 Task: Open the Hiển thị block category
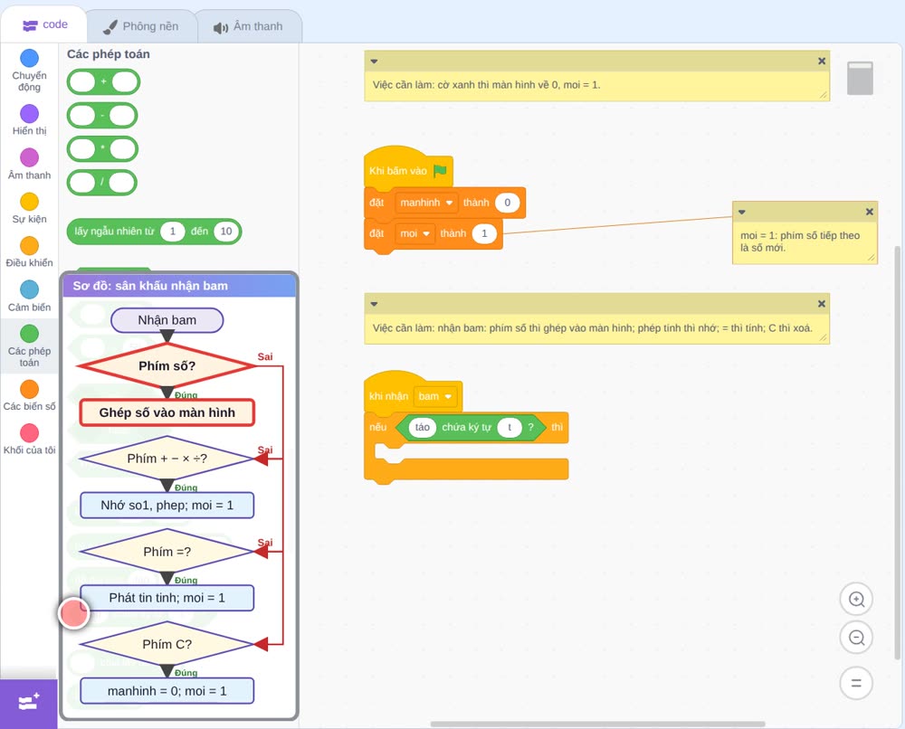29,120
